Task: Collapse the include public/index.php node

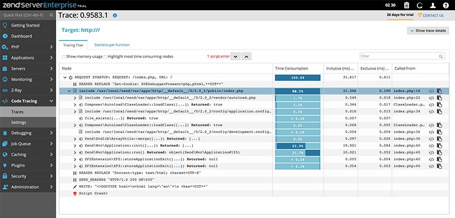Action: point(69,91)
